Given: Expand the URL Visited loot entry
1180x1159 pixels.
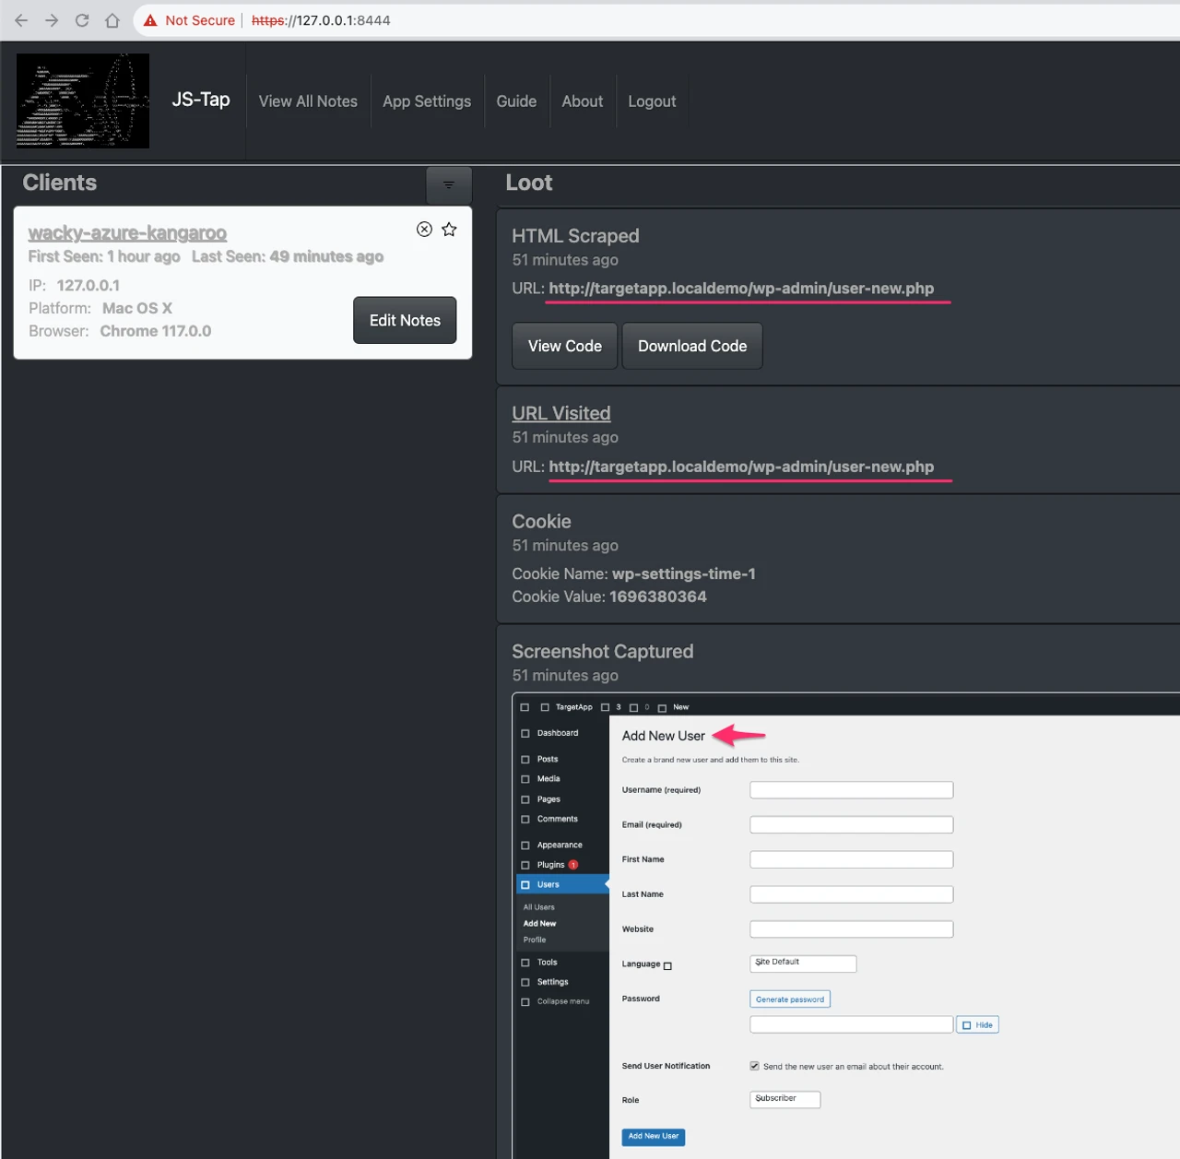Looking at the screenshot, I should (x=560, y=413).
